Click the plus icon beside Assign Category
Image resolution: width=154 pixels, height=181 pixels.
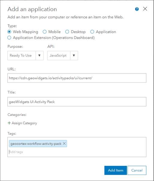[9, 123]
